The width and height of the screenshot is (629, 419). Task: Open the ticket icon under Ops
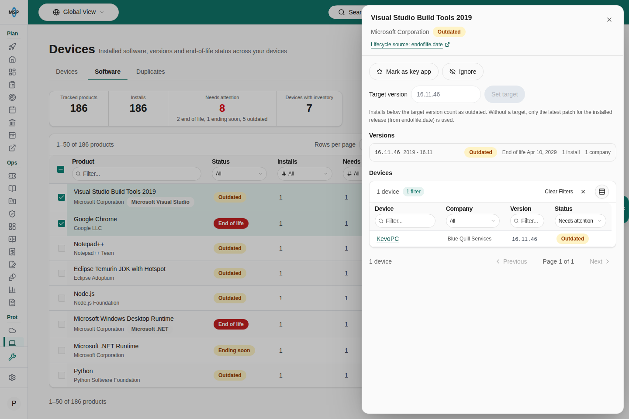coord(12,176)
